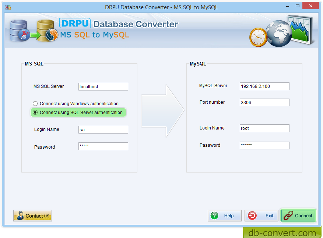Click the Port number field with 3306
The width and height of the screenshot is (323, 238).
tap(264, 102)
